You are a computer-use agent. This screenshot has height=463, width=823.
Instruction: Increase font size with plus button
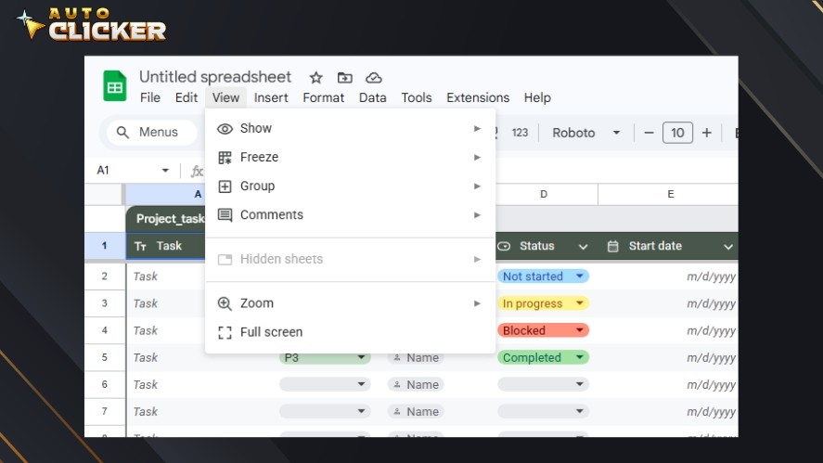coord(707,133)
